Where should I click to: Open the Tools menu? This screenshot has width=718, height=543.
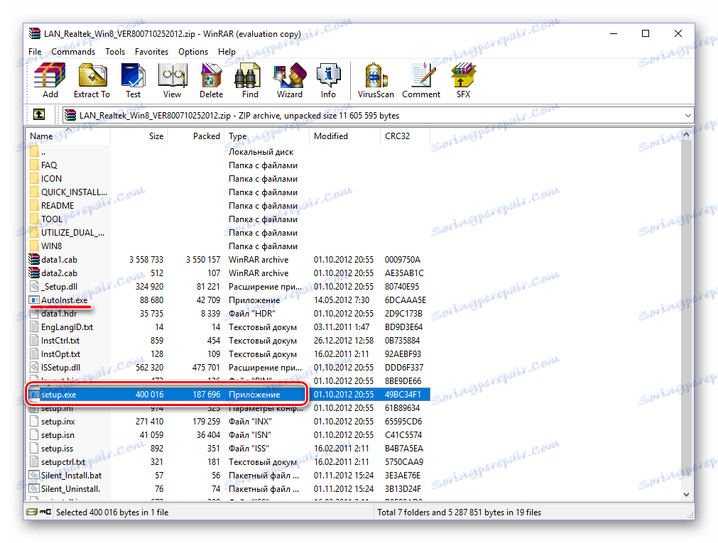pos(115,52)
